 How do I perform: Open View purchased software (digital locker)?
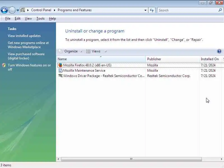click(x=26, y=56)
